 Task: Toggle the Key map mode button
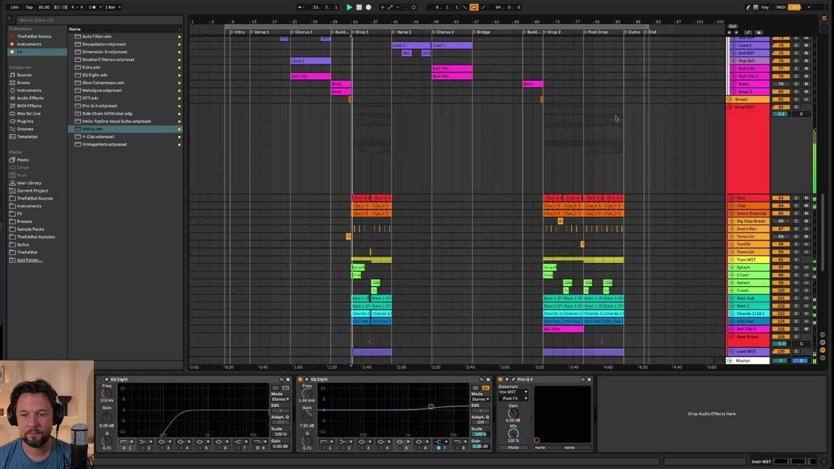pyautogui.click(x=765, y=7)
